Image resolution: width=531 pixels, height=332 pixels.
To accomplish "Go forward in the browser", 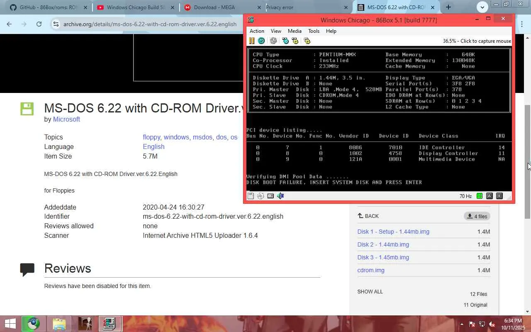I will [24, 24].
